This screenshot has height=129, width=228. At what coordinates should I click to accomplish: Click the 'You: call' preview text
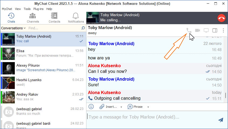(x=23, y=41)
